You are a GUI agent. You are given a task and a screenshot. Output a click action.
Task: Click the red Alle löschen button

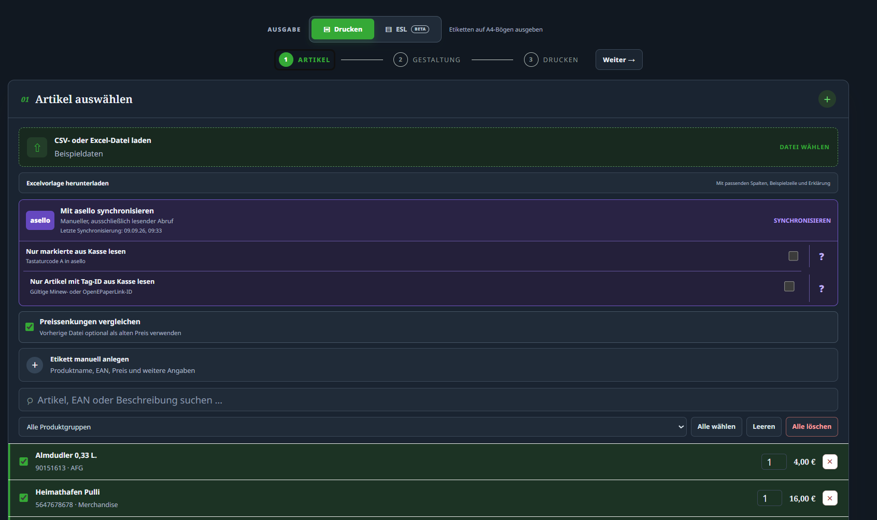812,427
